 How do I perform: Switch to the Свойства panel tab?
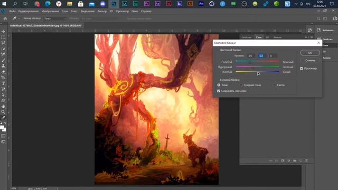pos(246,37)
